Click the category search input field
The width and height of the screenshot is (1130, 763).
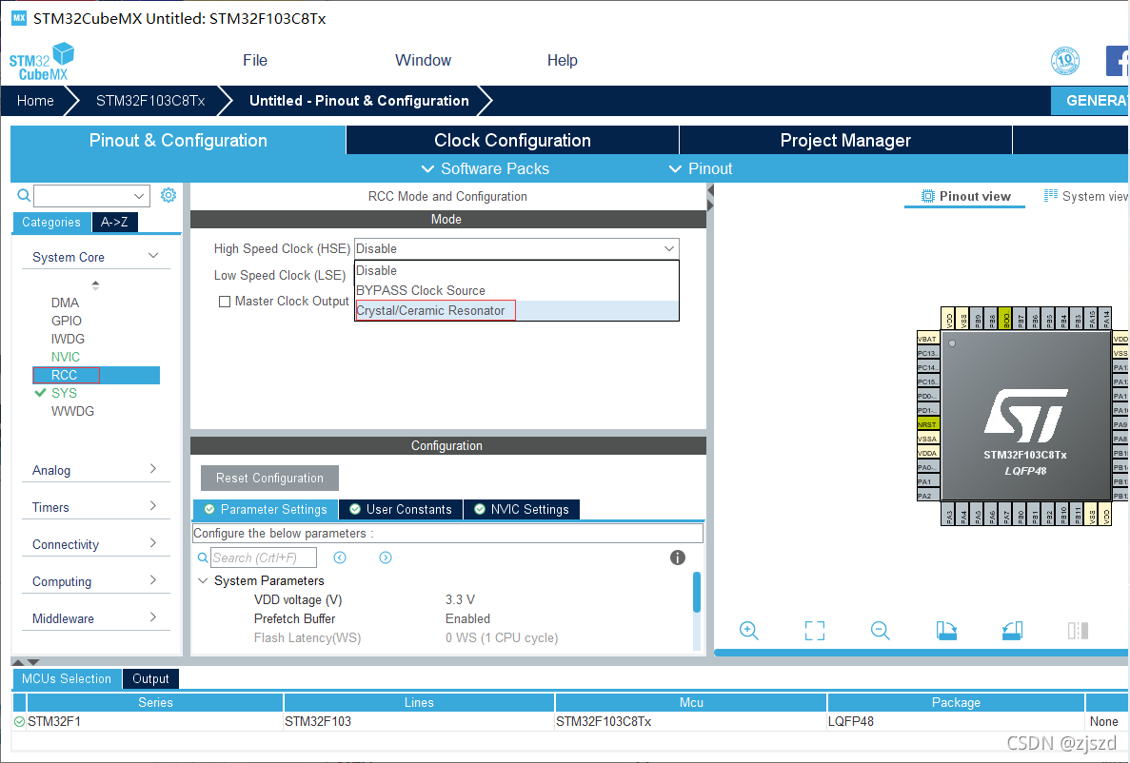coord(91,196)
